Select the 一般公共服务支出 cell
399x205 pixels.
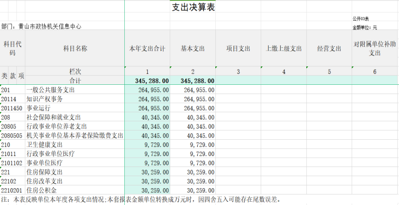click(x=75, y=90)
